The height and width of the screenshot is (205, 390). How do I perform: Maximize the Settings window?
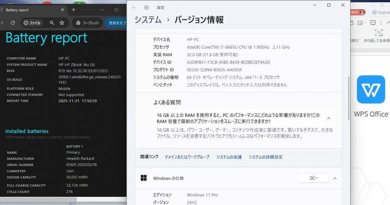(x=328, y=5)
